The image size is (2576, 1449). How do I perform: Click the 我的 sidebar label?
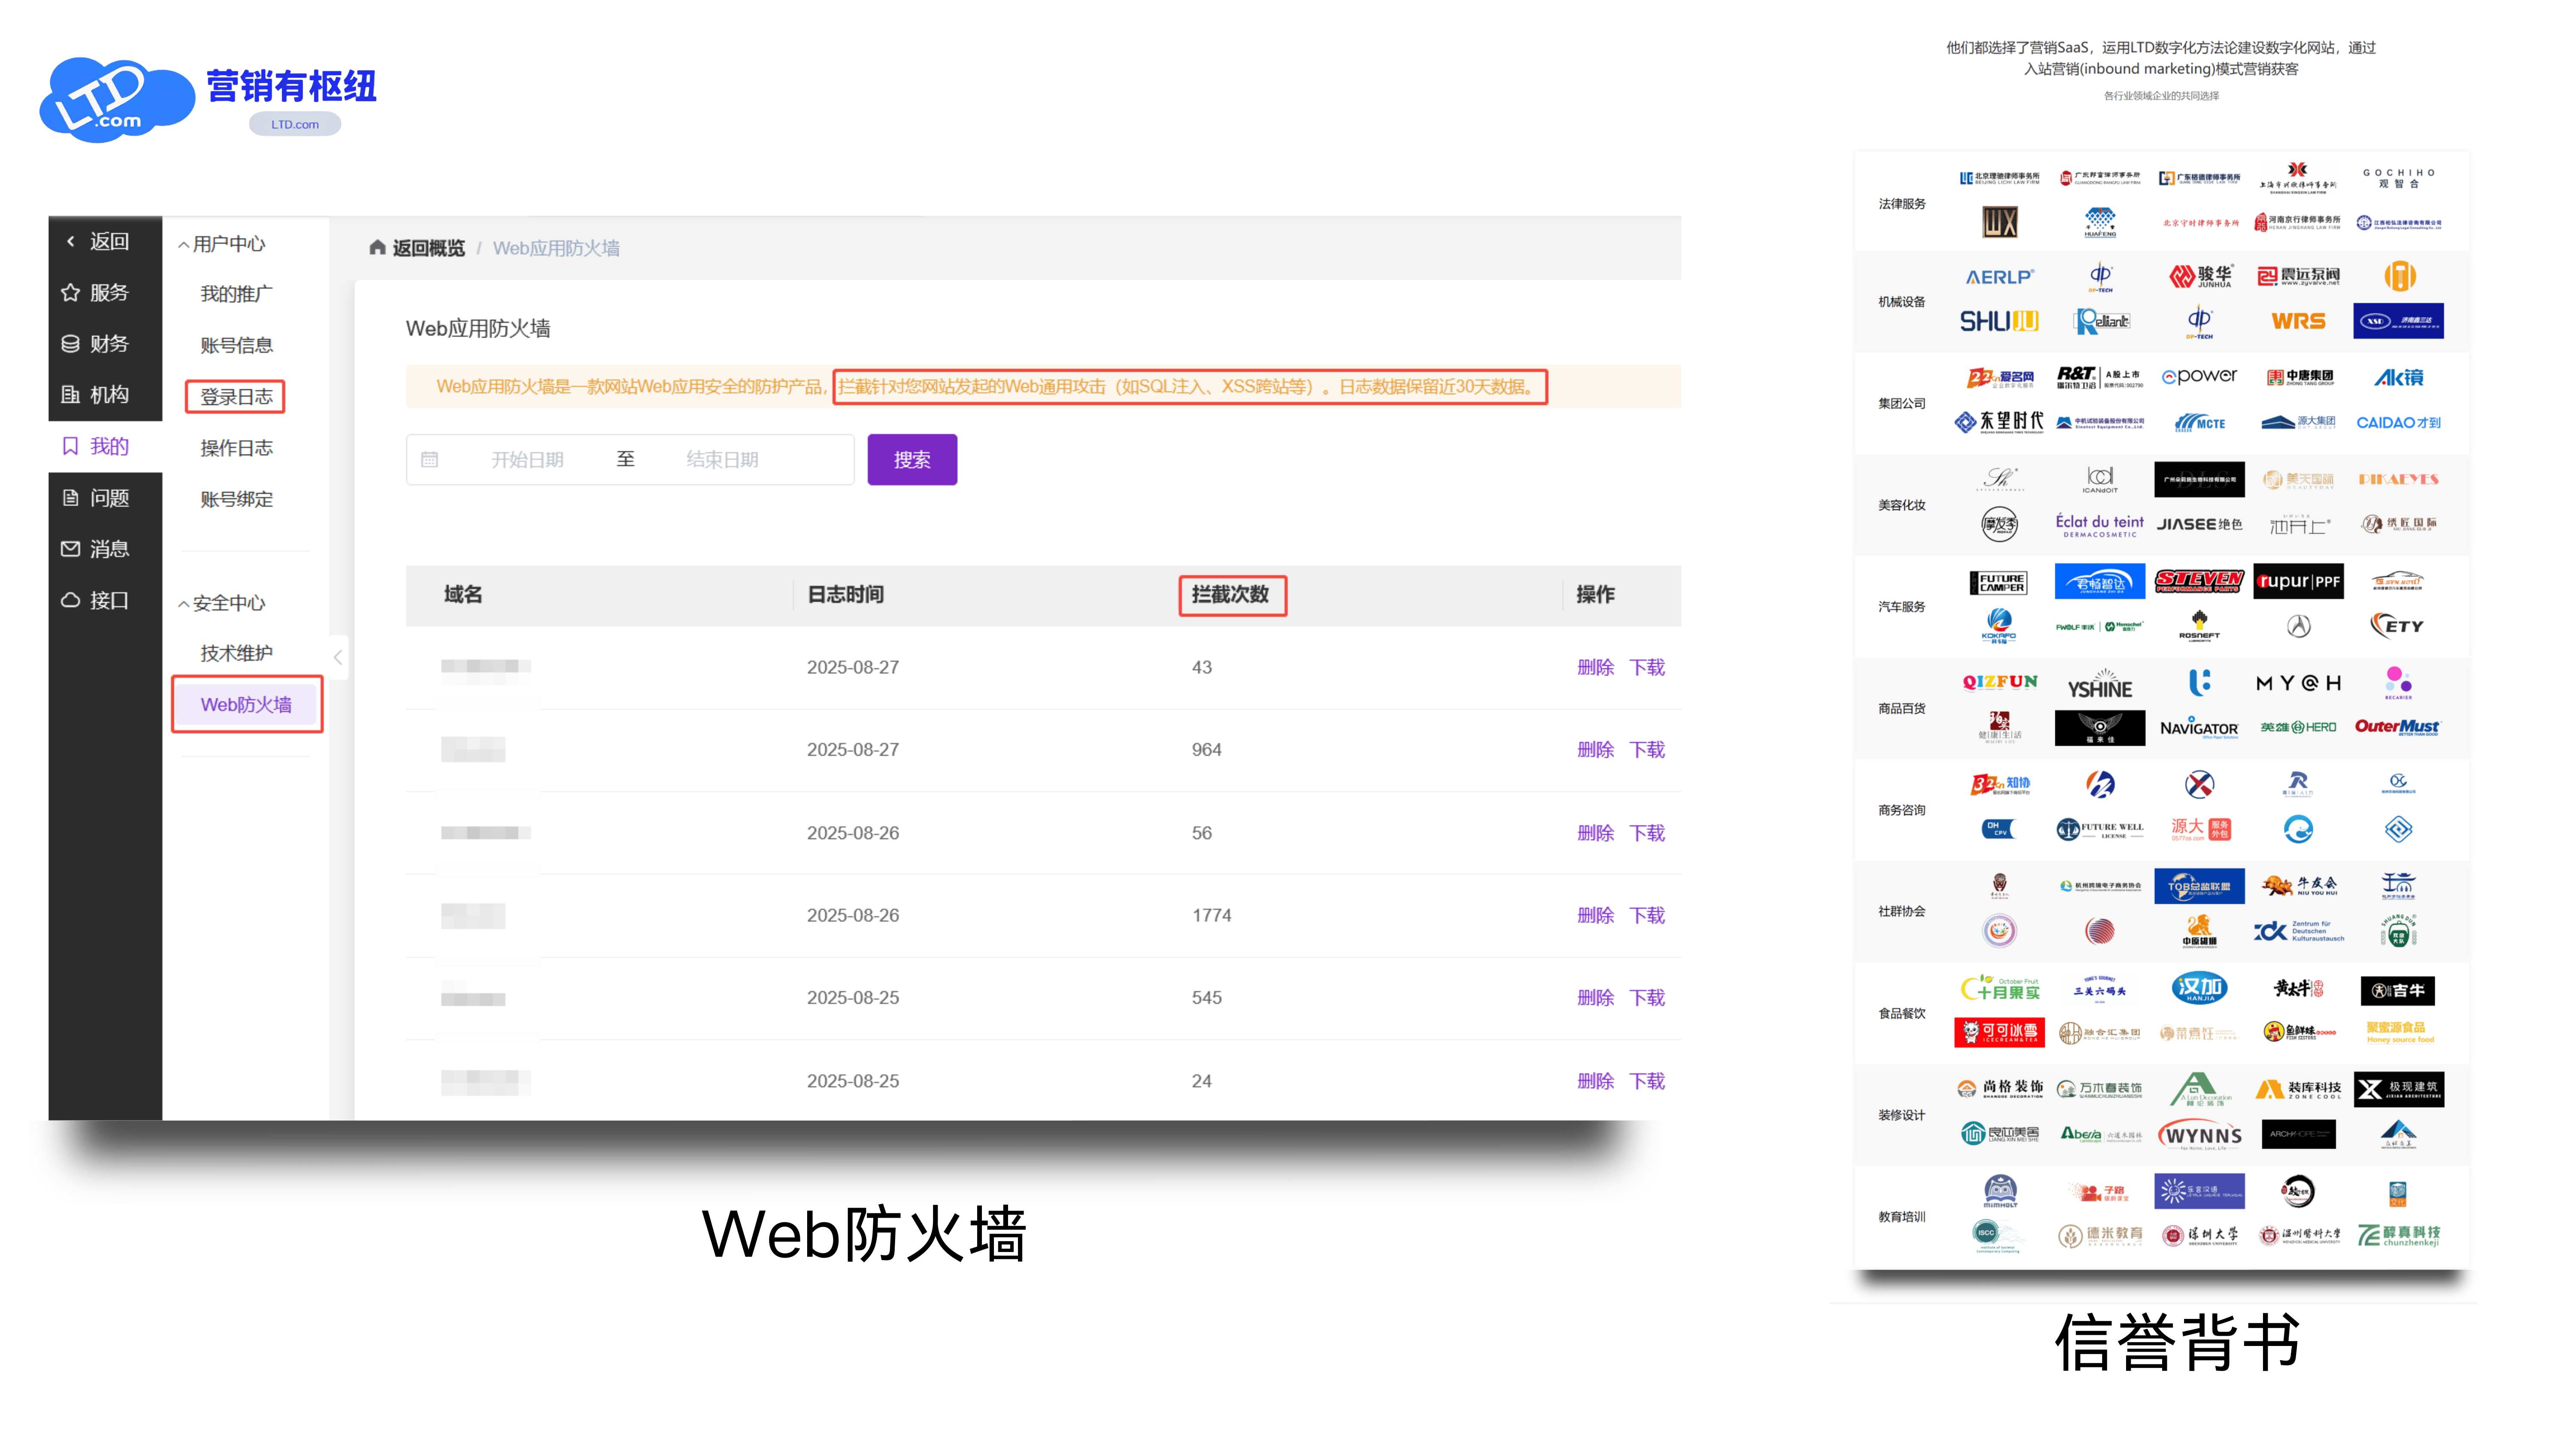109,446
